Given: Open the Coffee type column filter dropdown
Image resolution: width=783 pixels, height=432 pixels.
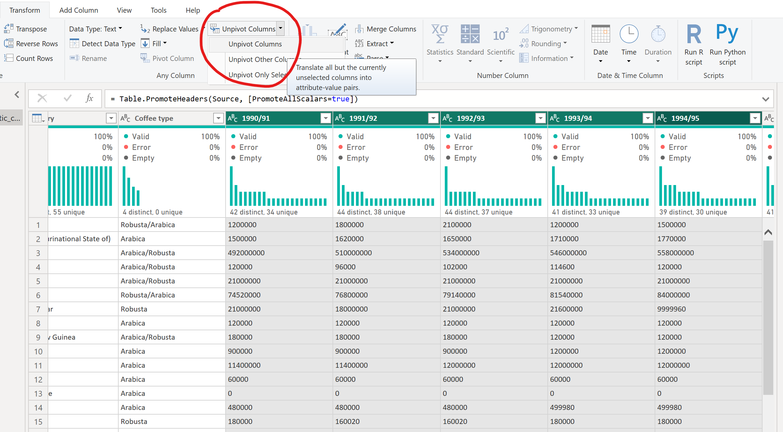Looking at the screenshot, I should 218,118.
